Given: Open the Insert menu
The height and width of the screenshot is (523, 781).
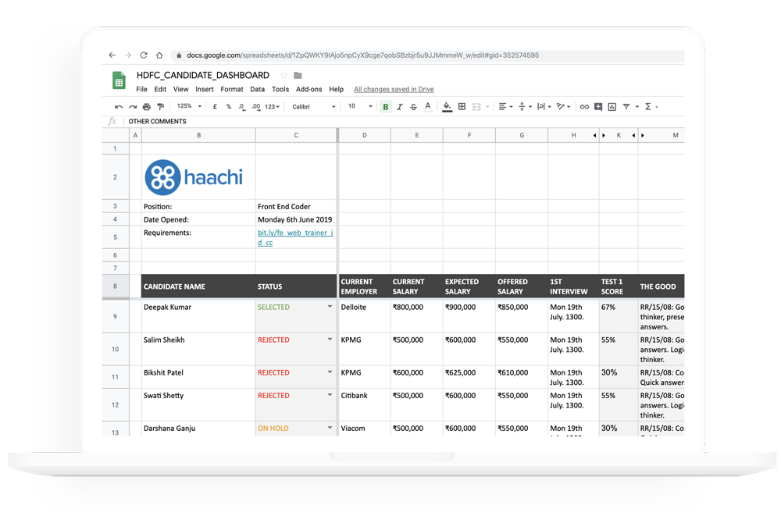Looking at the screenshot, I should 204,89.
